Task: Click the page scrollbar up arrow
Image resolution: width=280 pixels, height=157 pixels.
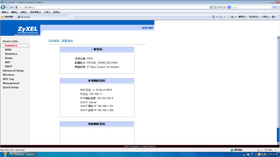Action: (278, 38)
